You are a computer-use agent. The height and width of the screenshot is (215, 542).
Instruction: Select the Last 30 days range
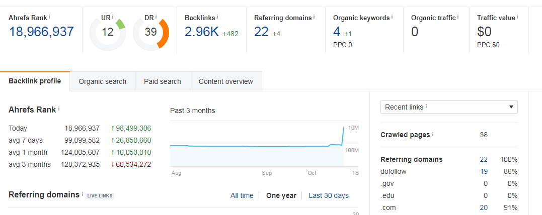[329, 196]
